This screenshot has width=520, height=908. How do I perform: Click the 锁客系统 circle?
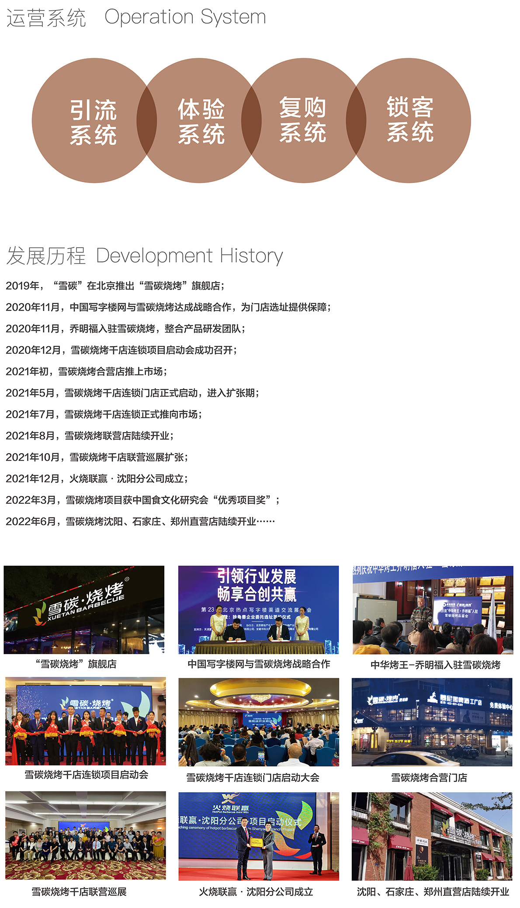pos(409,121)
